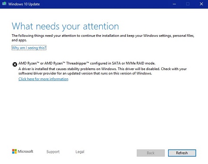This screenshot has height=164, width=208.
Task: Click the black error X icon beside the AMD Ryzen message
Action: click(x=15, y=64)
